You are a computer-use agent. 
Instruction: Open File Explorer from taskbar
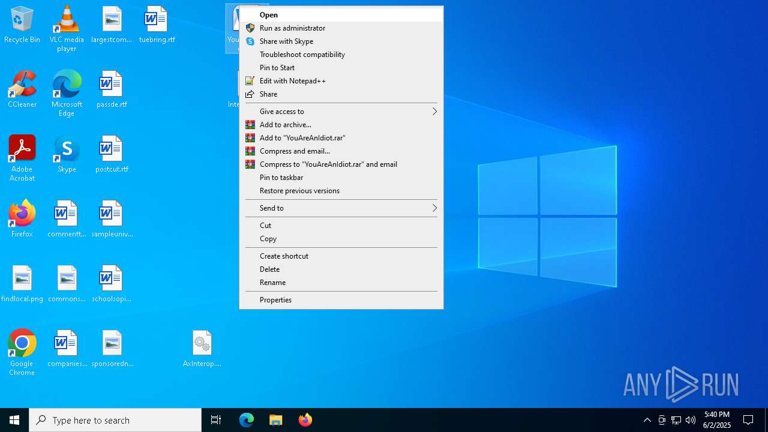(x=276, y=420)
